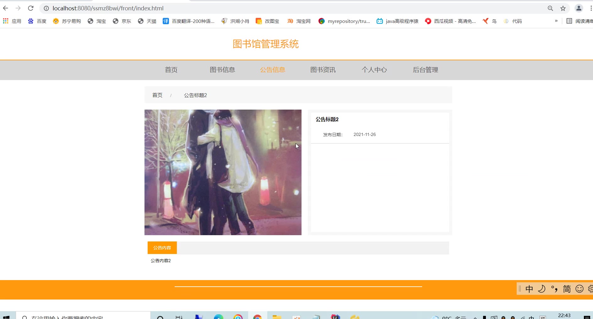Bookmark this page with the star
Image resolution: width=593 pixels, height=319 pixels.
(563, 8)
